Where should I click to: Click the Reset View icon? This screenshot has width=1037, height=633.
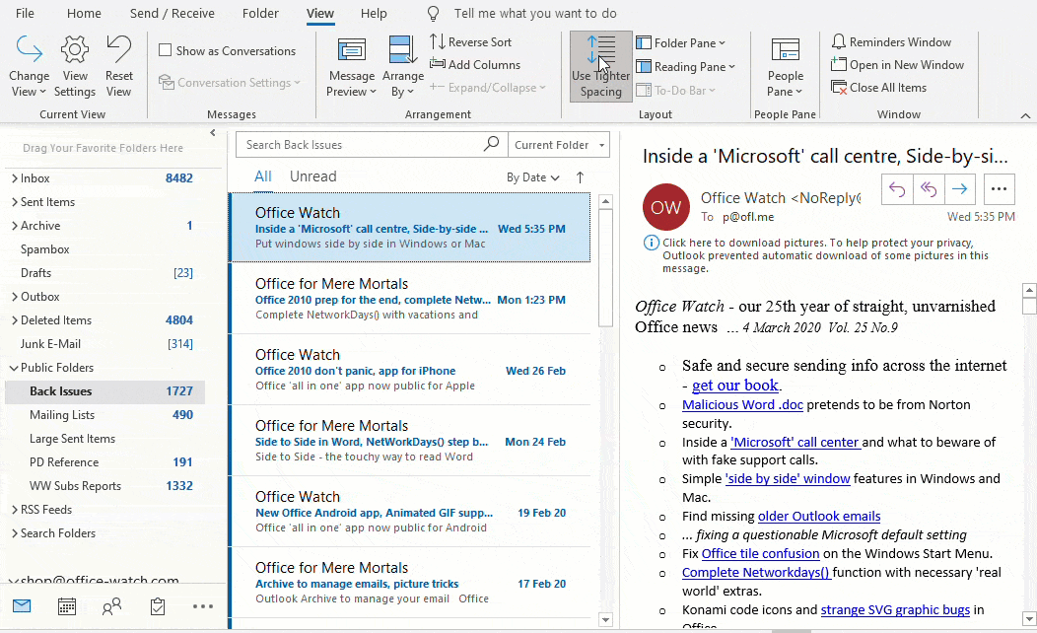pos(118,51)
